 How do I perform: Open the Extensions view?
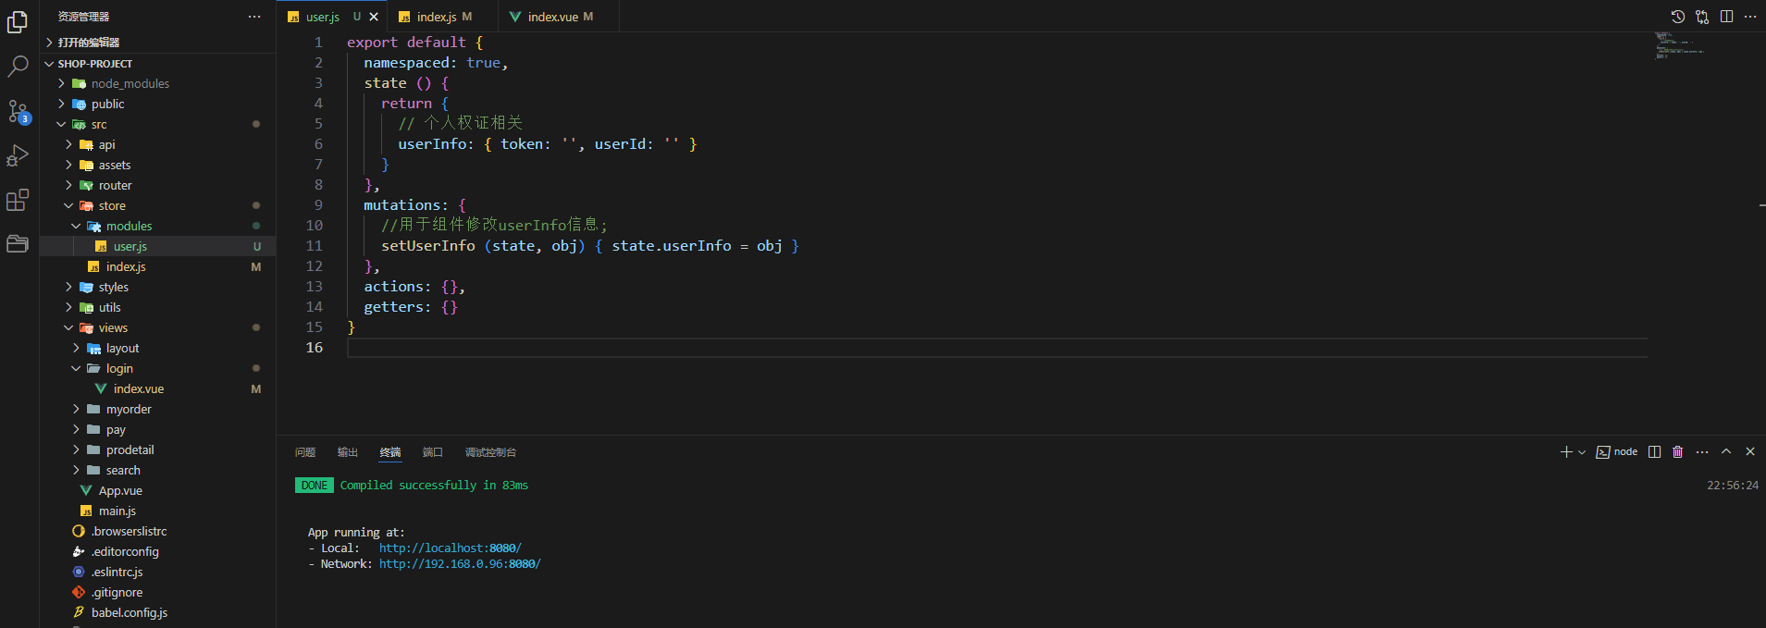click(x=18, y=200)
